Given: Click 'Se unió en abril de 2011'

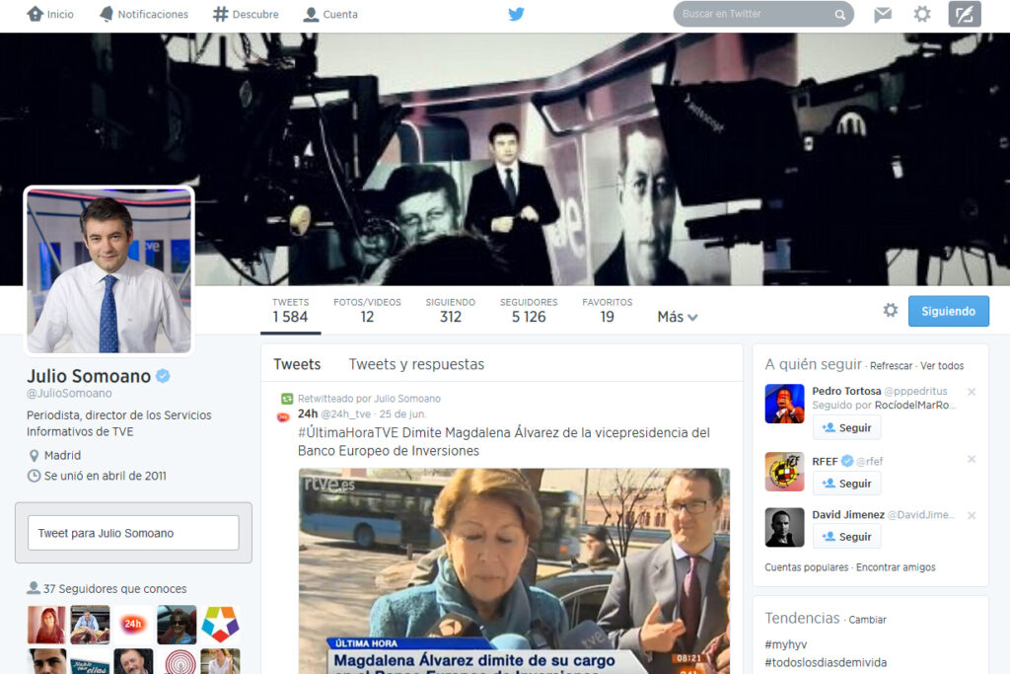Looking at the screenshot, I should [x=105, y=476].
